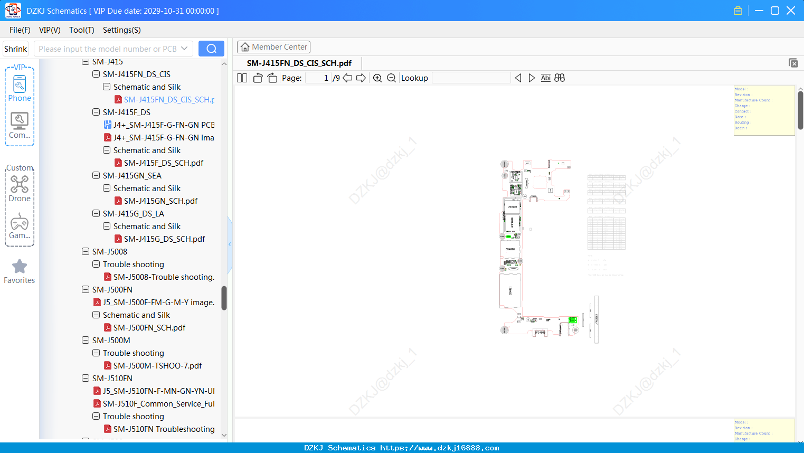Collapse the SM-J5008 tree node

tap(86, 251)
